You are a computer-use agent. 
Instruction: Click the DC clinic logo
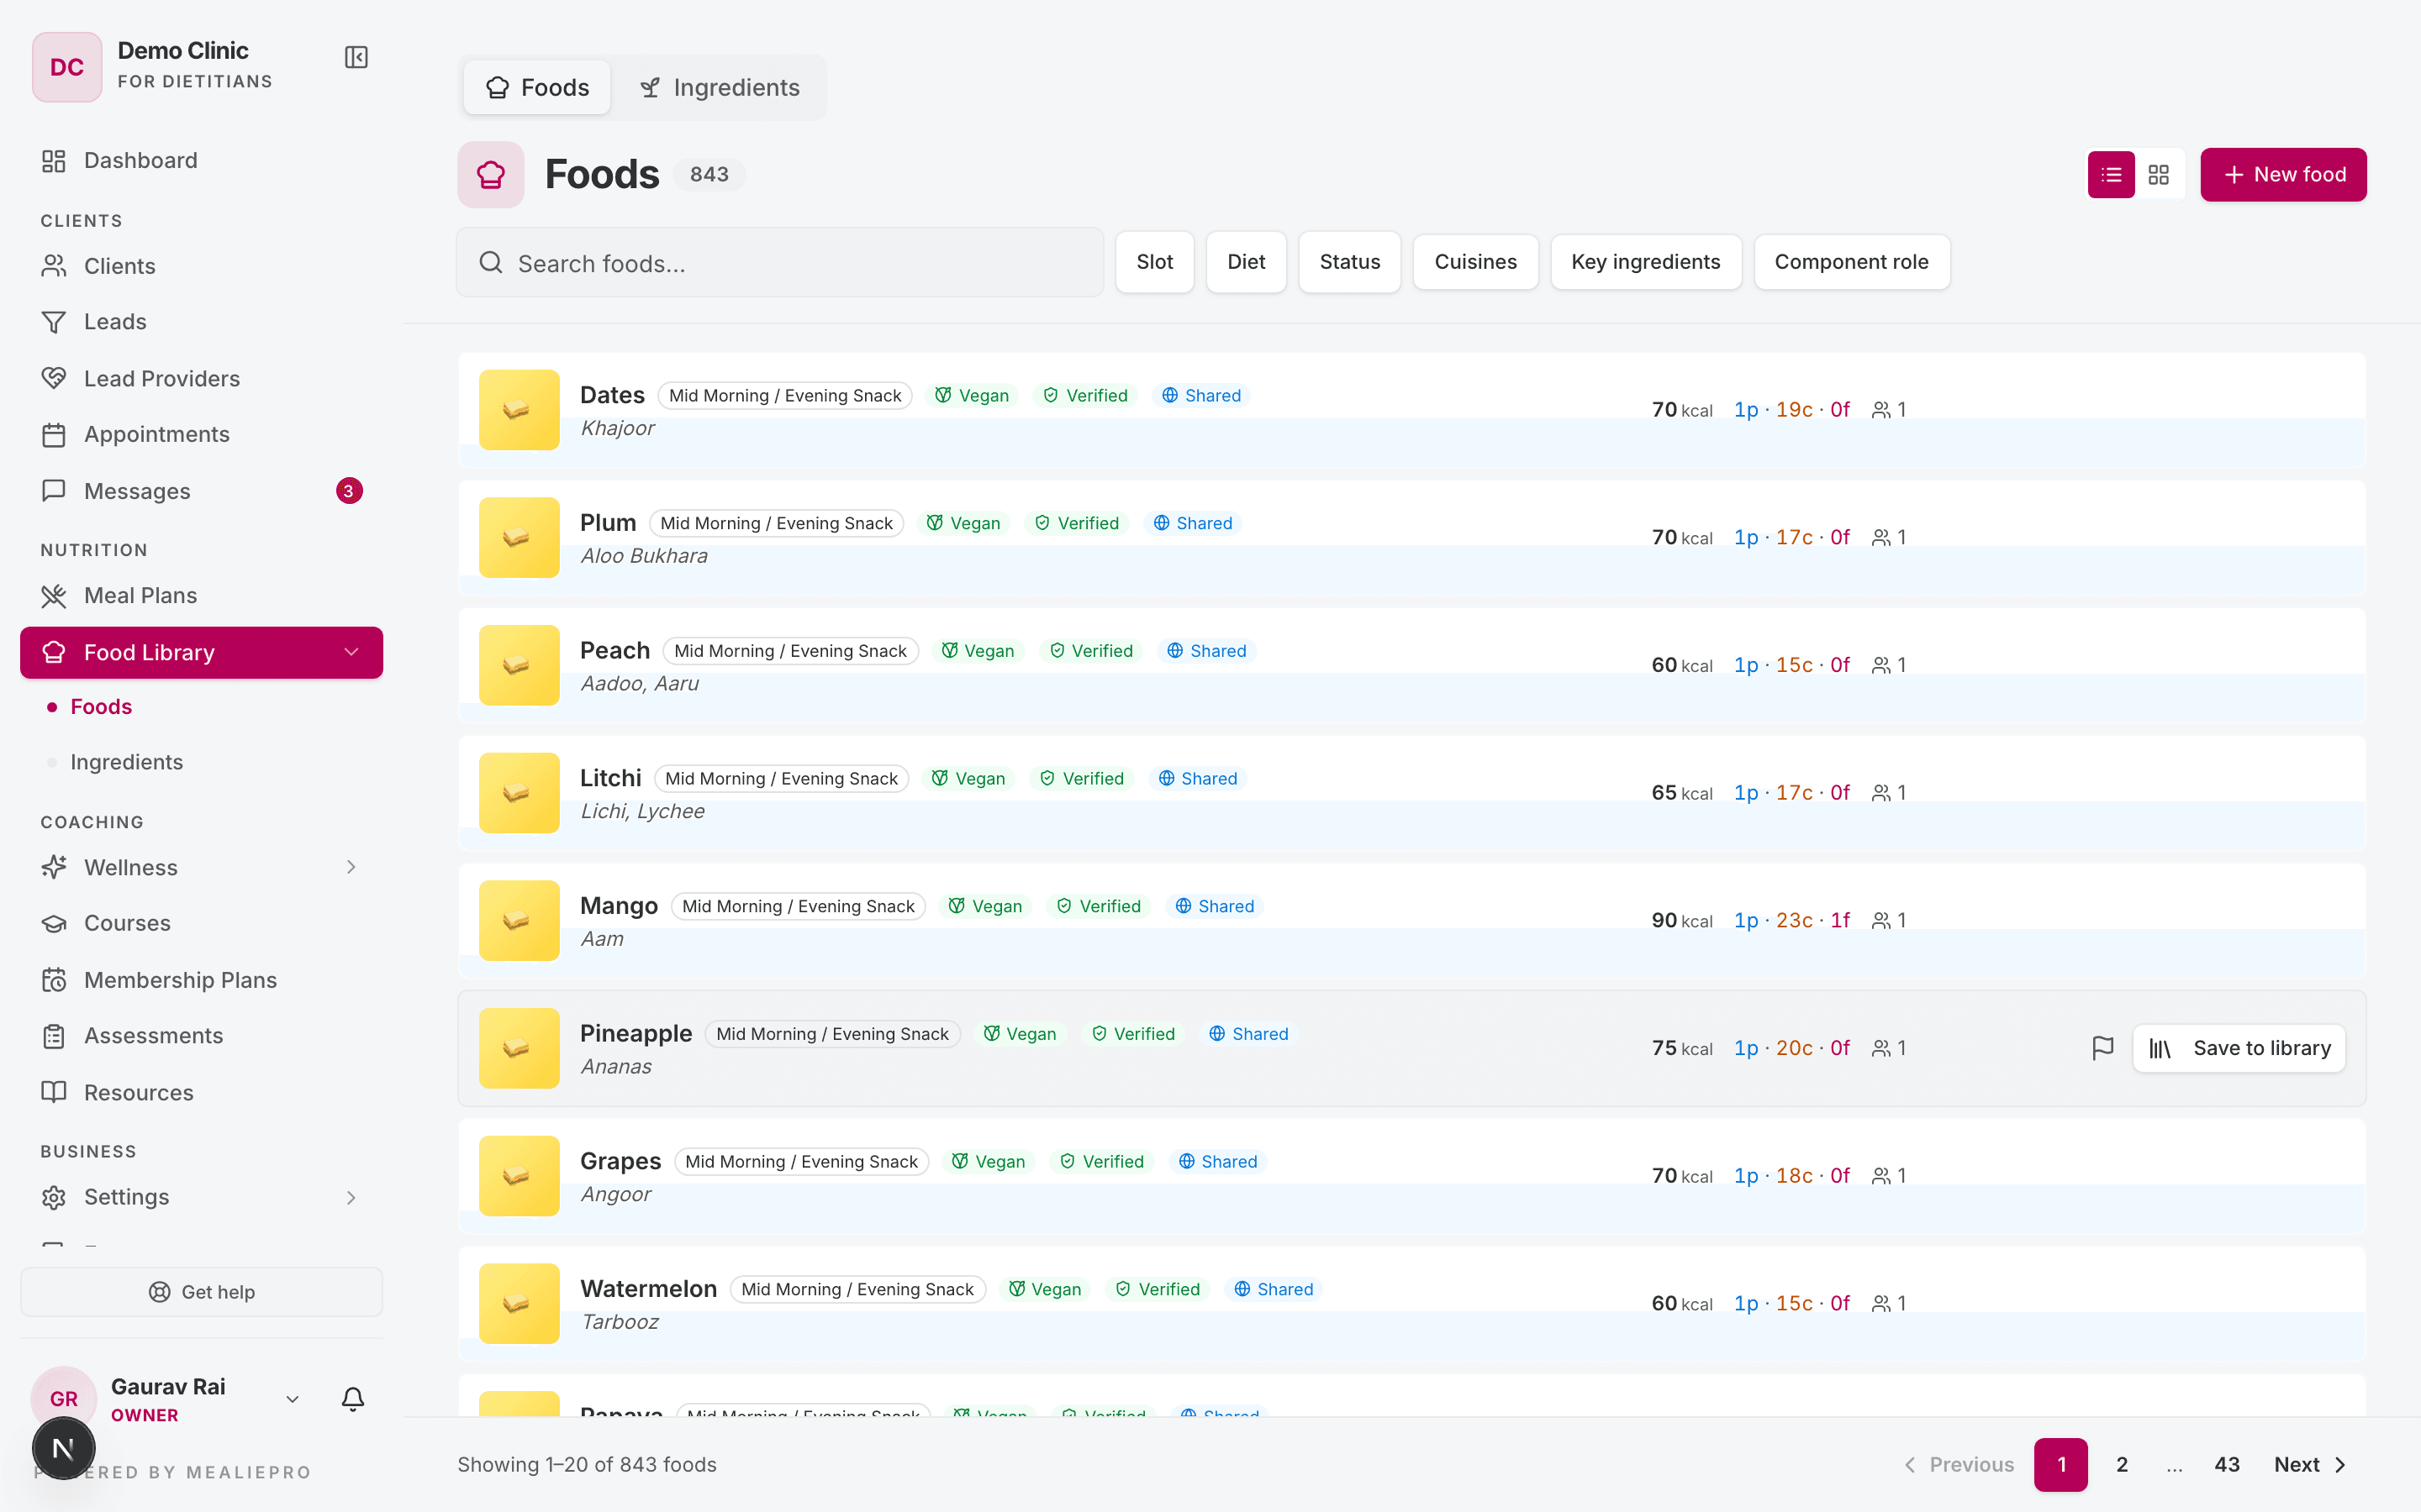click(x=67, y=67)
